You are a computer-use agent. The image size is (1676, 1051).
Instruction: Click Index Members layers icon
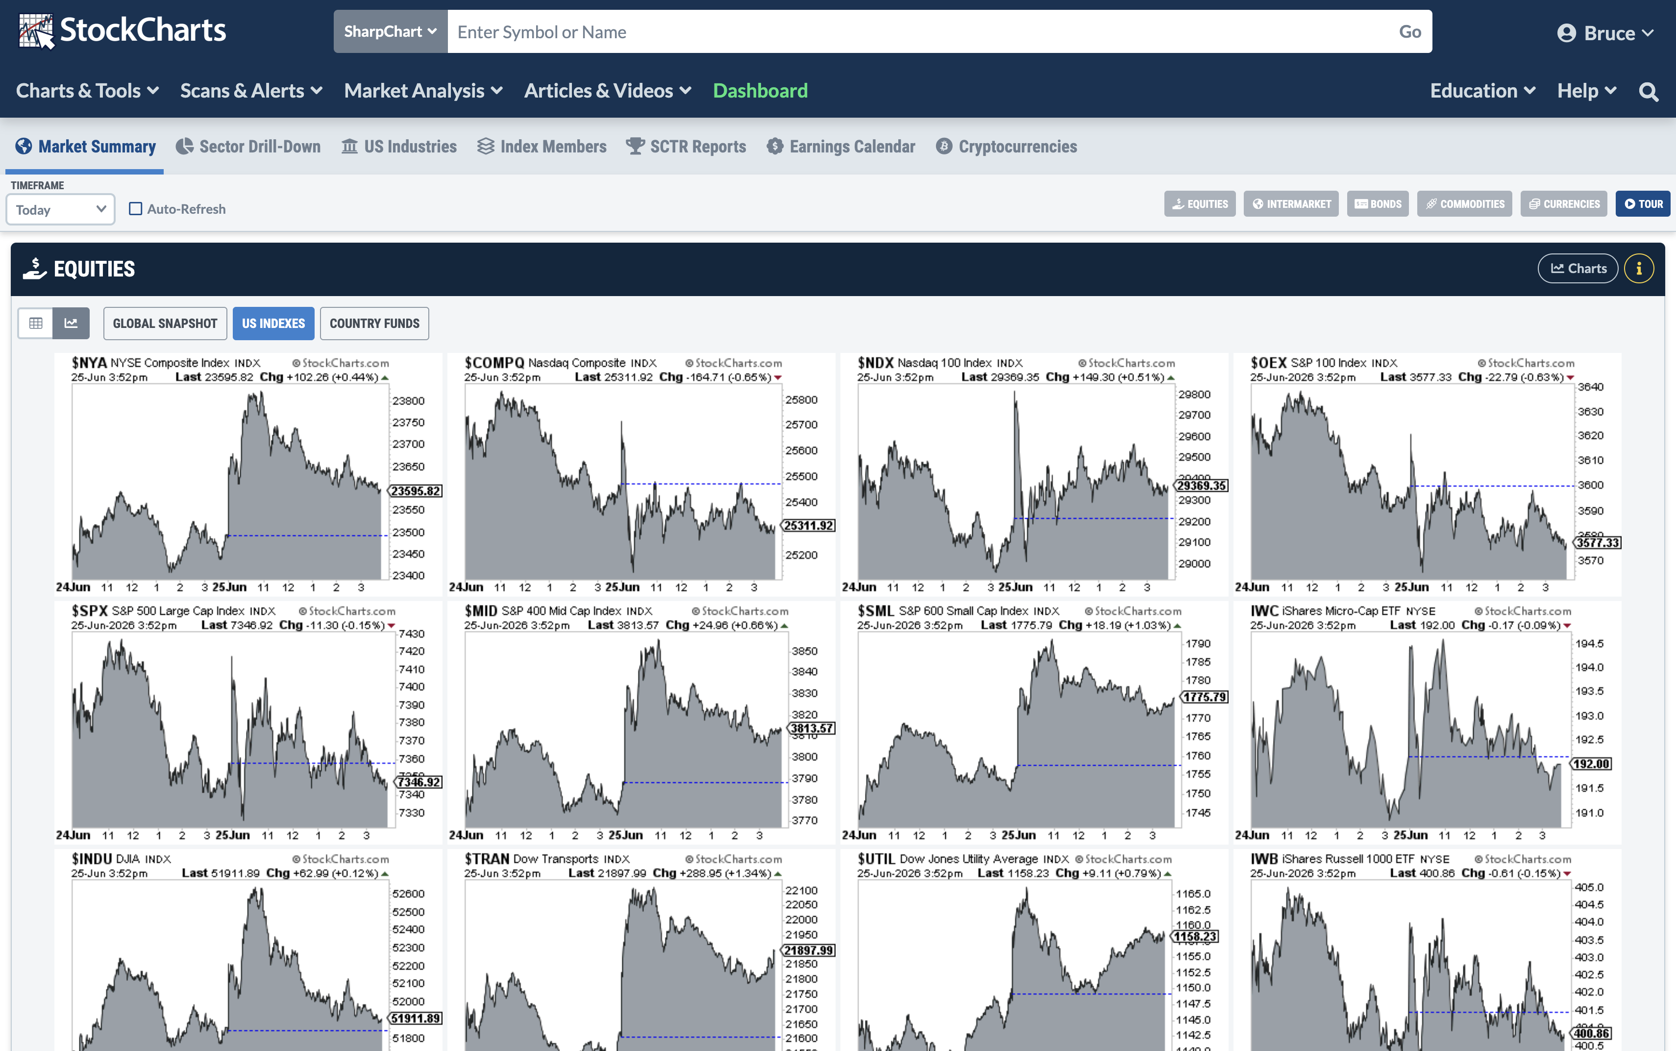tap(486, 146)
